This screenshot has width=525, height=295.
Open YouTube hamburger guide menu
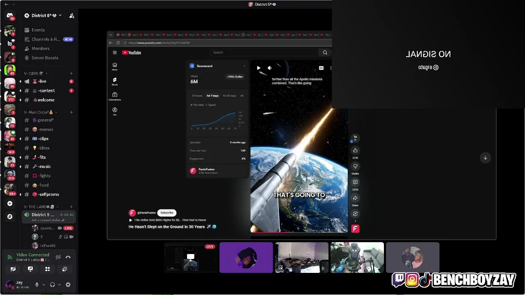tap(115, 52)
